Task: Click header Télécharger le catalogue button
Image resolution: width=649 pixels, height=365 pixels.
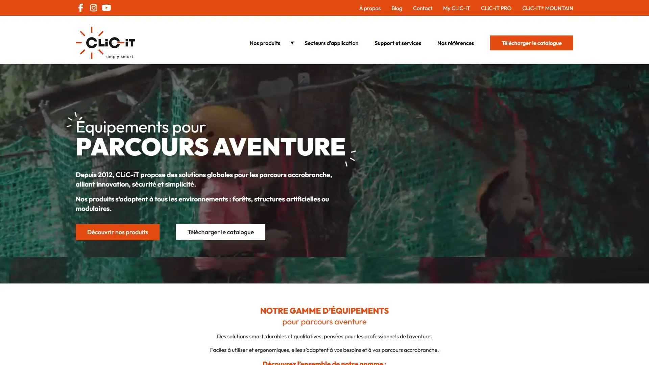Action: point(531,43)
